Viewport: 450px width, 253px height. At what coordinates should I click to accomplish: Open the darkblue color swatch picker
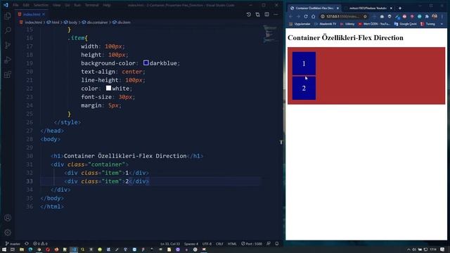click(146, 63)
